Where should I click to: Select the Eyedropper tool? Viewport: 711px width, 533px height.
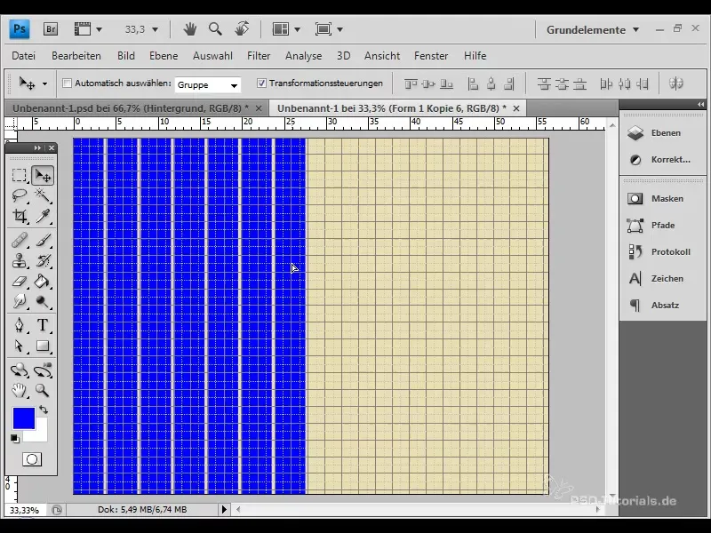43,216
